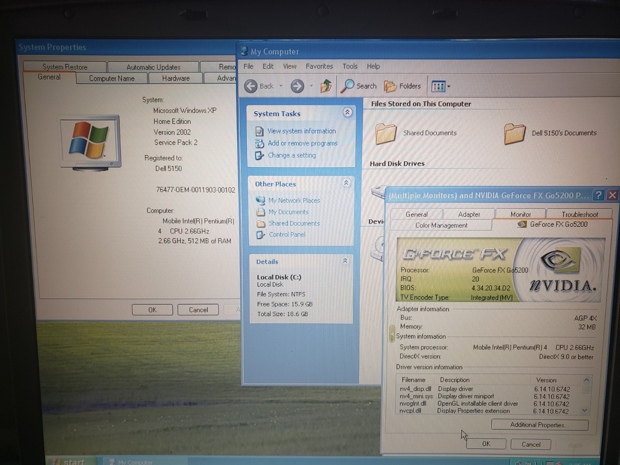This screenshot has width=620, height=465.
Task: Open My Network Places link
Action: coord(294,200)
